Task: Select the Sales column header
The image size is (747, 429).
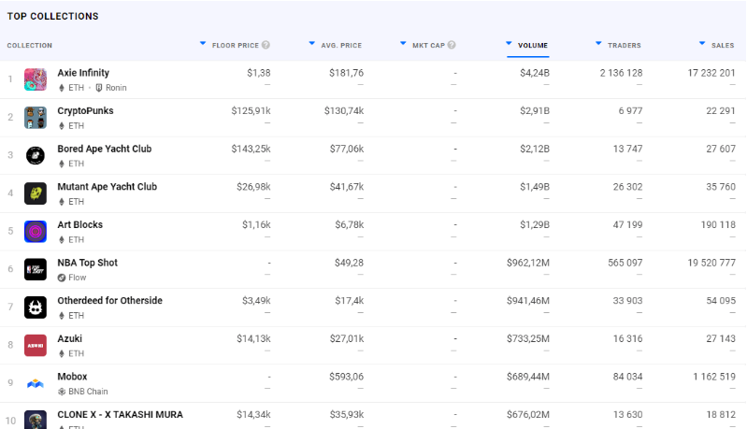Action: point(723,45)
